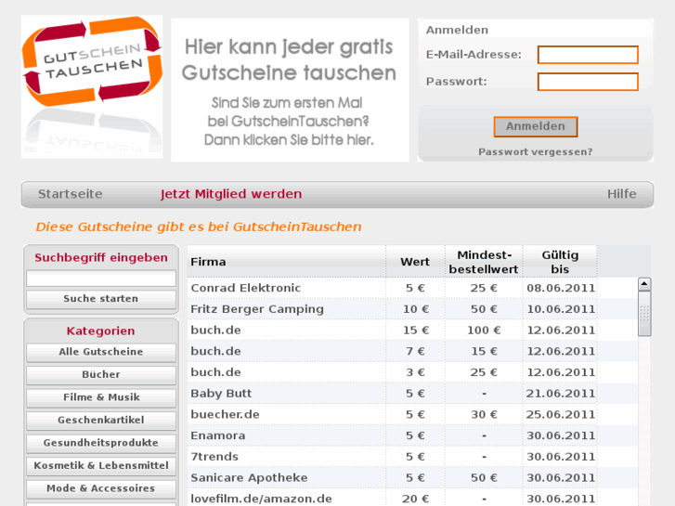Click the scrollbar up arrow
Screen dimensions: 675x506
click(x=644, y=284)
